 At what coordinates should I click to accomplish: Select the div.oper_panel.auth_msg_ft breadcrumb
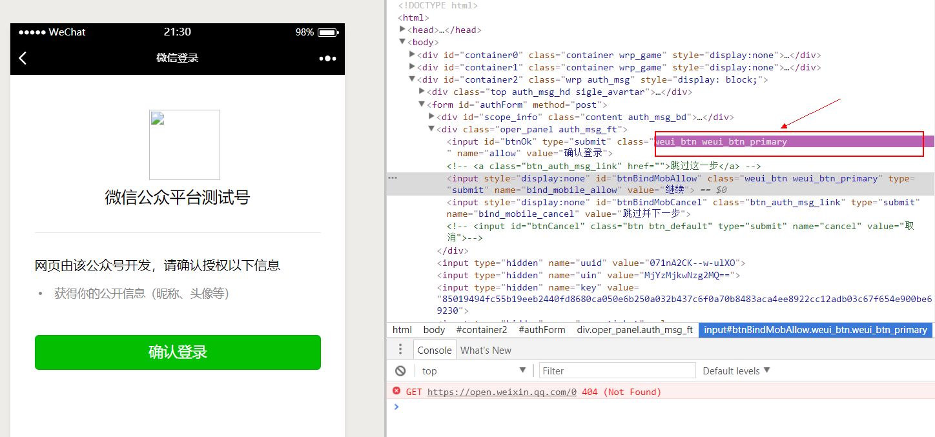635,330
